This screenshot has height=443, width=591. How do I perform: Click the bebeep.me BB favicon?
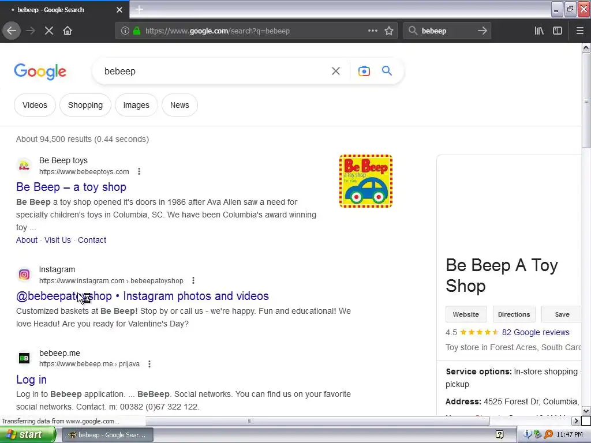24,358
